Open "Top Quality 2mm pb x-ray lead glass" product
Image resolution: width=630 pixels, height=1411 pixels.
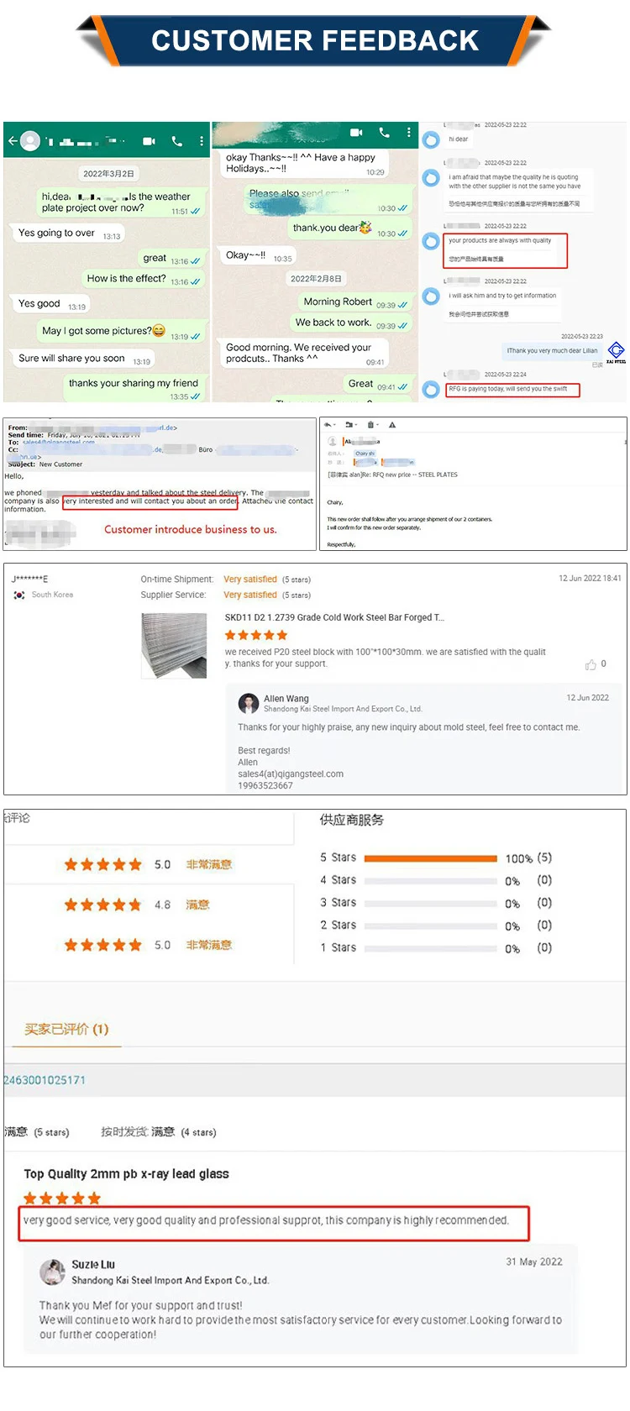(x=126, y=1174)
